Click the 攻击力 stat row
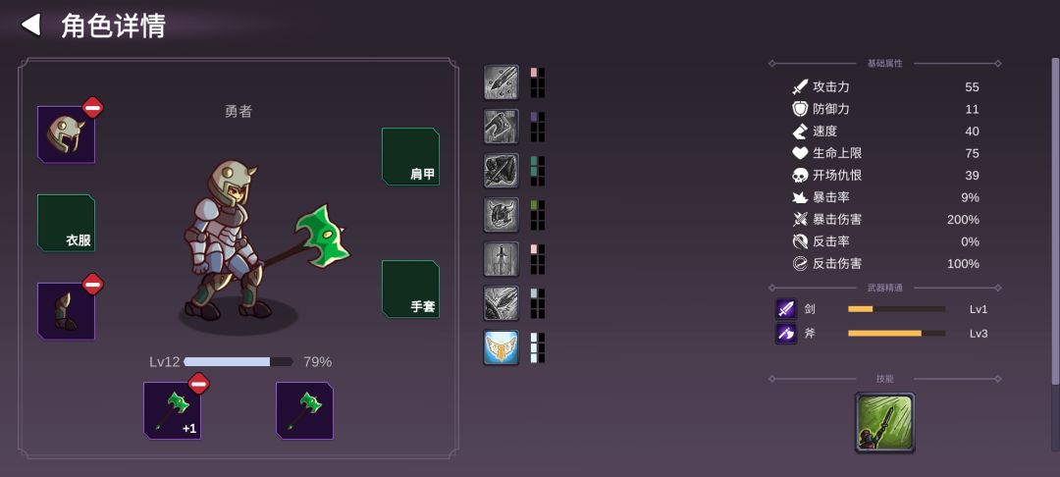Screen dimensions: 1060x477 point(885,87)
